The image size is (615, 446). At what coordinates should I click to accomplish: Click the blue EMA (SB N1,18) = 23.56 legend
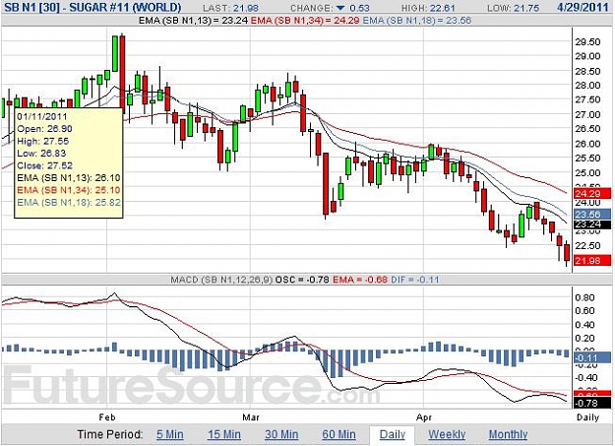tap(416, 20)
